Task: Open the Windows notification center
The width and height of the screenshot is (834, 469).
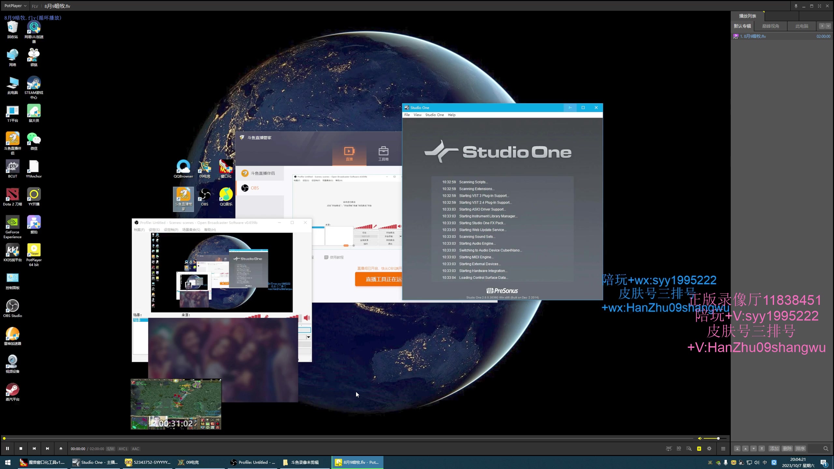Action: (824, 462)
